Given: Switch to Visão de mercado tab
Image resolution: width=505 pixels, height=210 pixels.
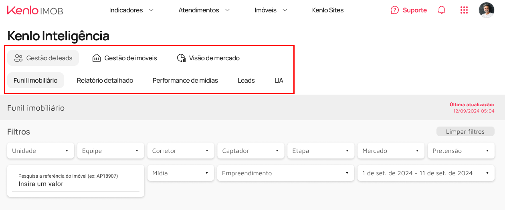Looking at the screenshot, I should click(208, 58).
